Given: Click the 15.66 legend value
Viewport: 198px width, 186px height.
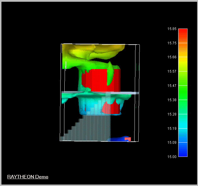Looking at the screenshot, I should (x=172, y=57).
